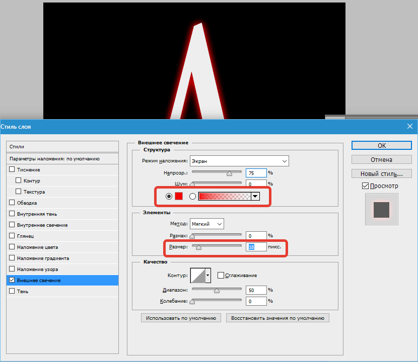Click the Новый стиль button
Image resolution: width=418 pixels, height=362 pixels.
click(381, 174)
